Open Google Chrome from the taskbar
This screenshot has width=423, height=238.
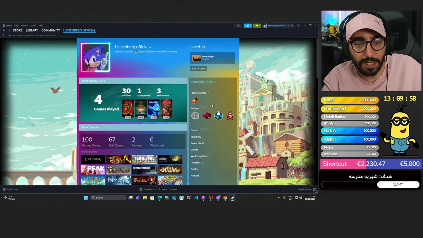pyautogui.click(x=225, y=198)
